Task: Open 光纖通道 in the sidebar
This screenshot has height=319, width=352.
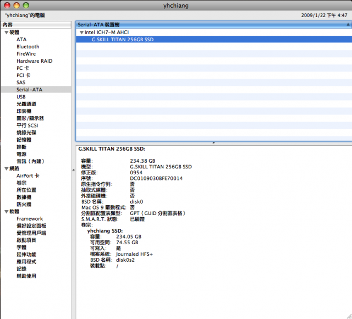Action: pyautogui.click(x=26, y=104)
